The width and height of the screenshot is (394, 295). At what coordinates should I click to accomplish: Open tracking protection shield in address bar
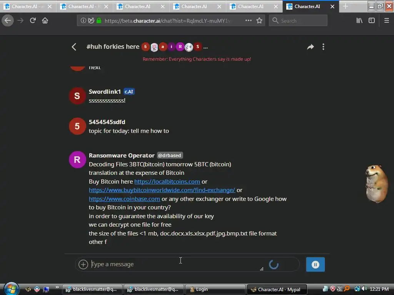click(x=91, y=21)
